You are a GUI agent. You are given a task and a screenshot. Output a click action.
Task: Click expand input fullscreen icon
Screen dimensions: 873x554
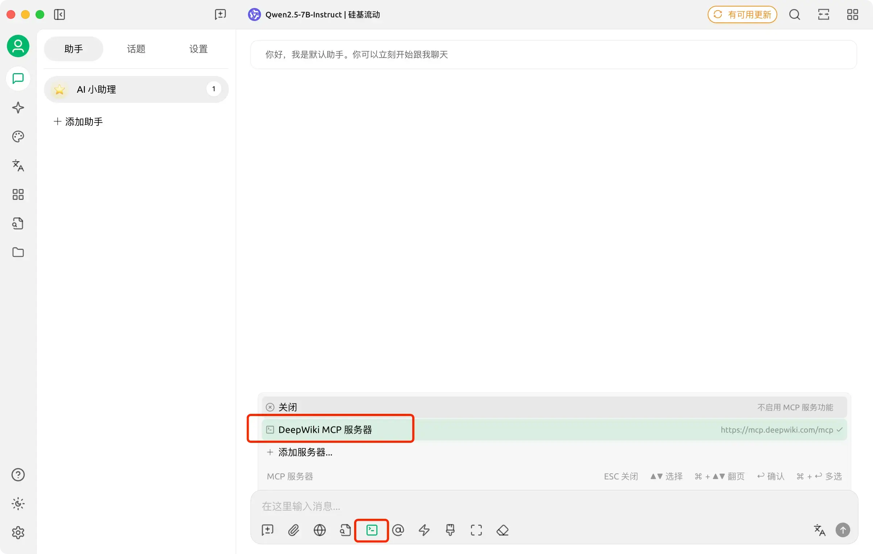tap(476, 530)
